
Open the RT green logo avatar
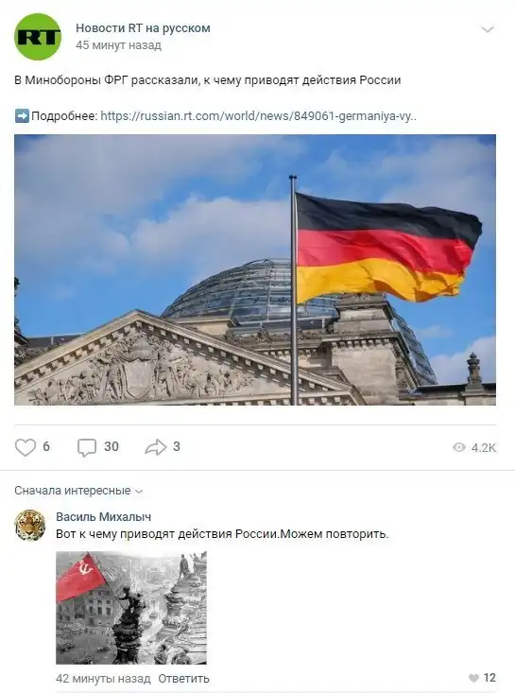[38, 37]
